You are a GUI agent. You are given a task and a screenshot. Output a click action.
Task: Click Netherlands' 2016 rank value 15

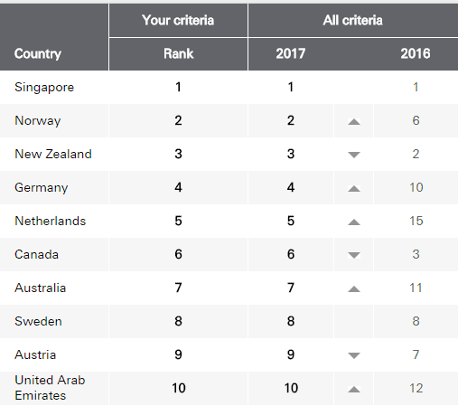[x=416, y=221]
